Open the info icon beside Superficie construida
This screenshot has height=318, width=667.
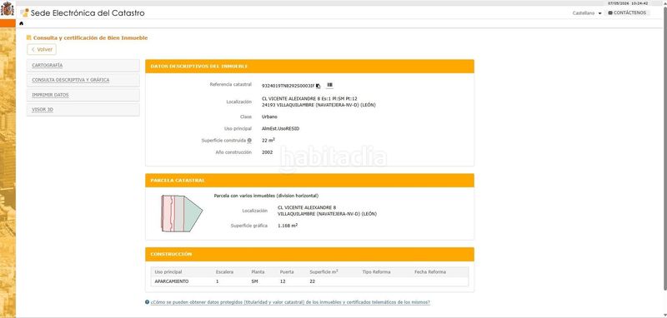(249, 141)
